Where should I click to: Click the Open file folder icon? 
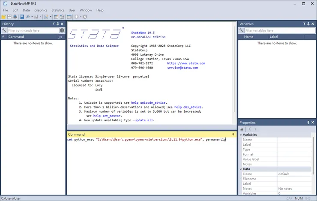[3, 17]
